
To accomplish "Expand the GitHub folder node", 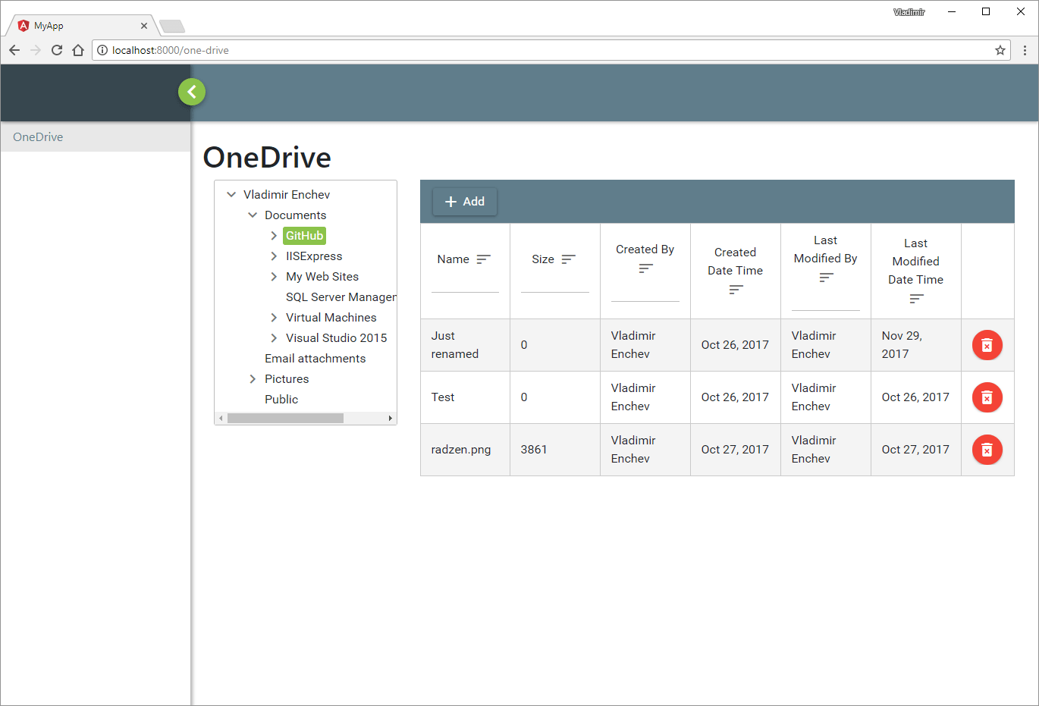I will [x=274, y=236].
